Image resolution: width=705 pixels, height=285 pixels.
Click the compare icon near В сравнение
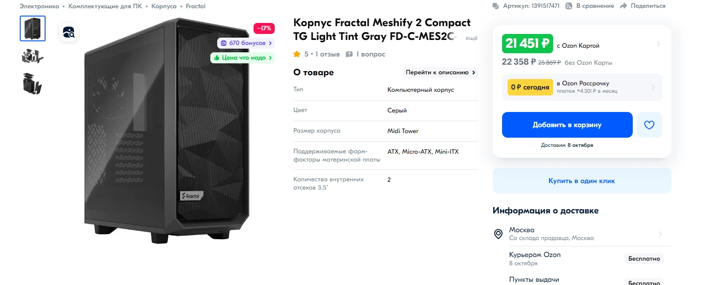[569, 6]
